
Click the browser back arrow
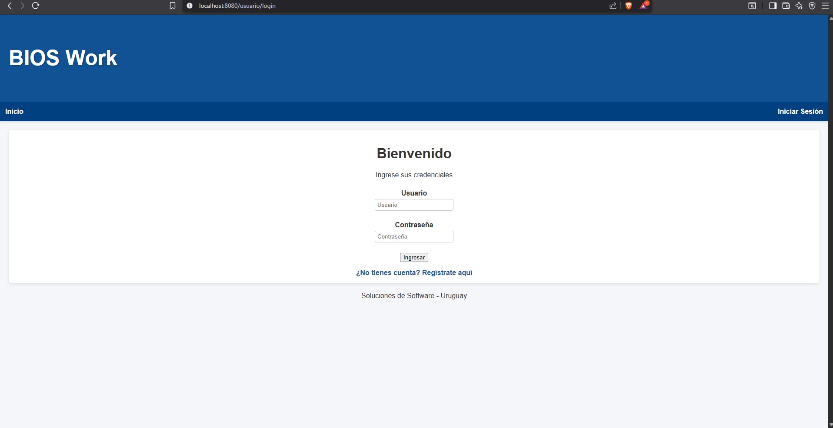pyautogui.click(x=10, y=6)
